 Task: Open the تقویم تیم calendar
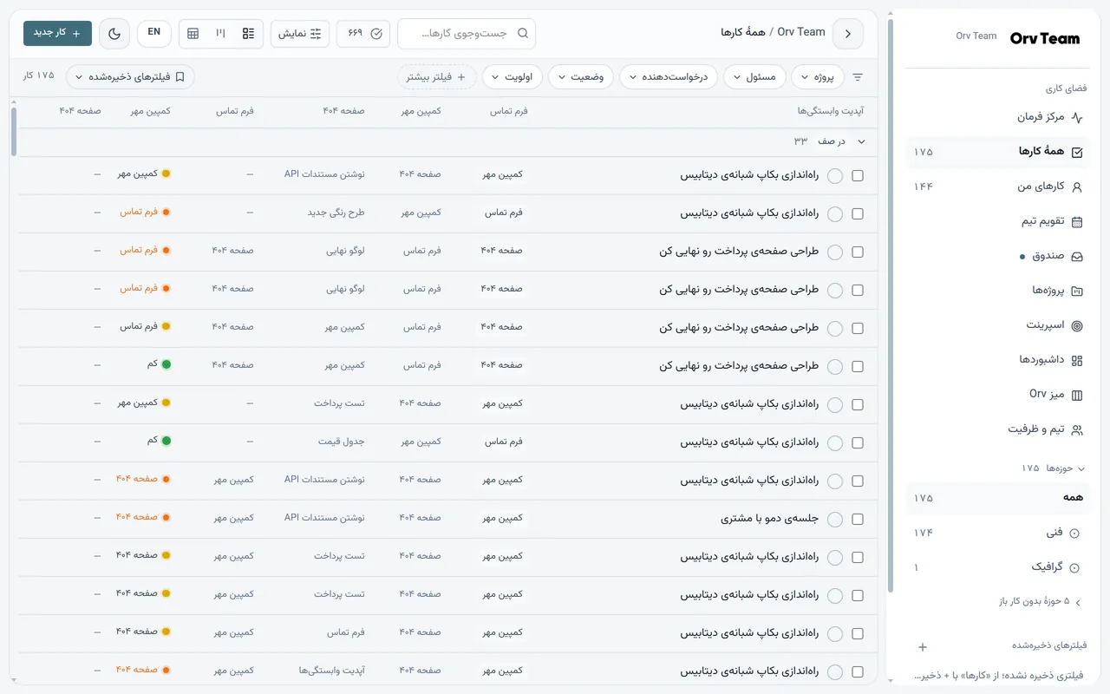[x=998, y=221]
